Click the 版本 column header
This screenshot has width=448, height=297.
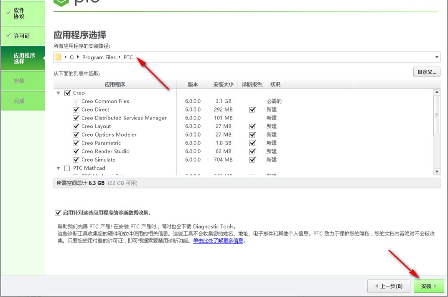coord(193,84)
